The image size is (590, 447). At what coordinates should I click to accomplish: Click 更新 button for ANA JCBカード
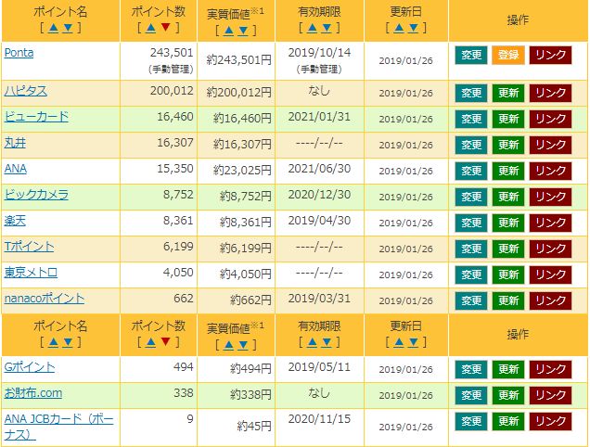coord(508,421)
